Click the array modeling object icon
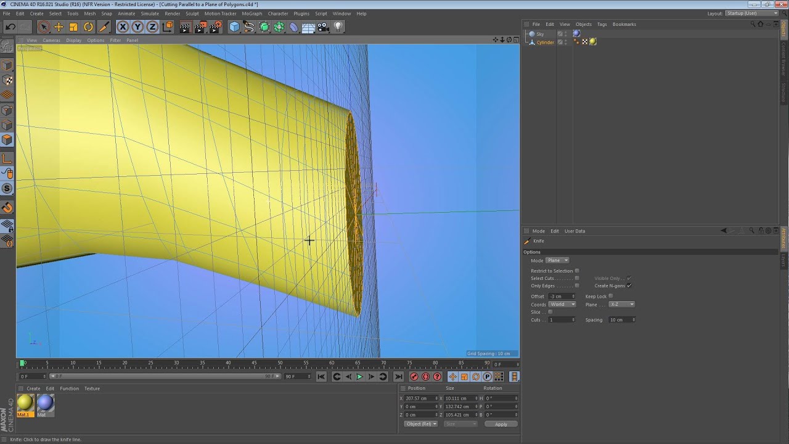The image size is (789, 444). (x=279, y=27)
